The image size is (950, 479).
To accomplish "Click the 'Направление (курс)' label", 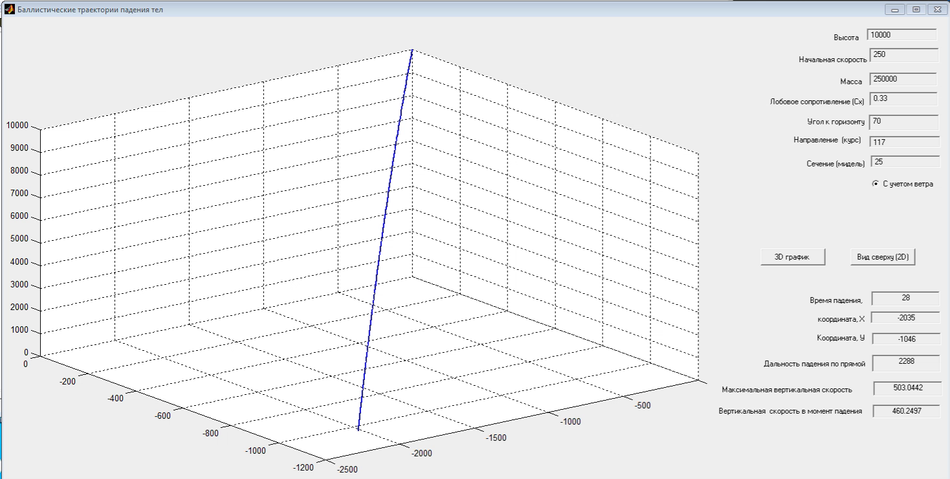I will coord(827,140).
